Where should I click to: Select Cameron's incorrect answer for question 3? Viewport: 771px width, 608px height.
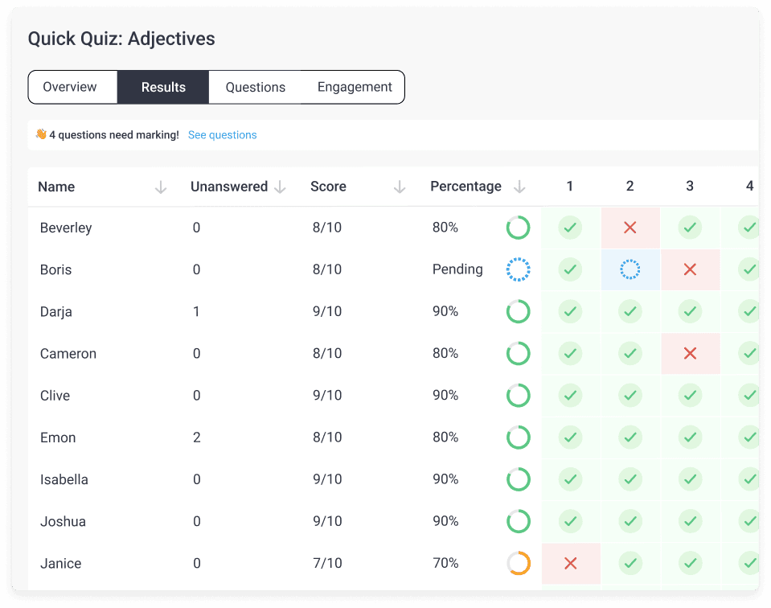(x=690, y=353)
